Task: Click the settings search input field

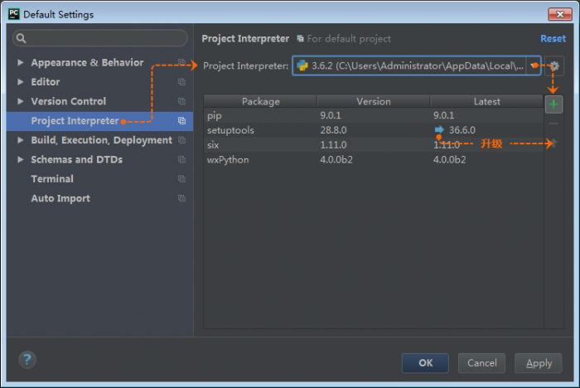Action: click(x=104, y=38)
